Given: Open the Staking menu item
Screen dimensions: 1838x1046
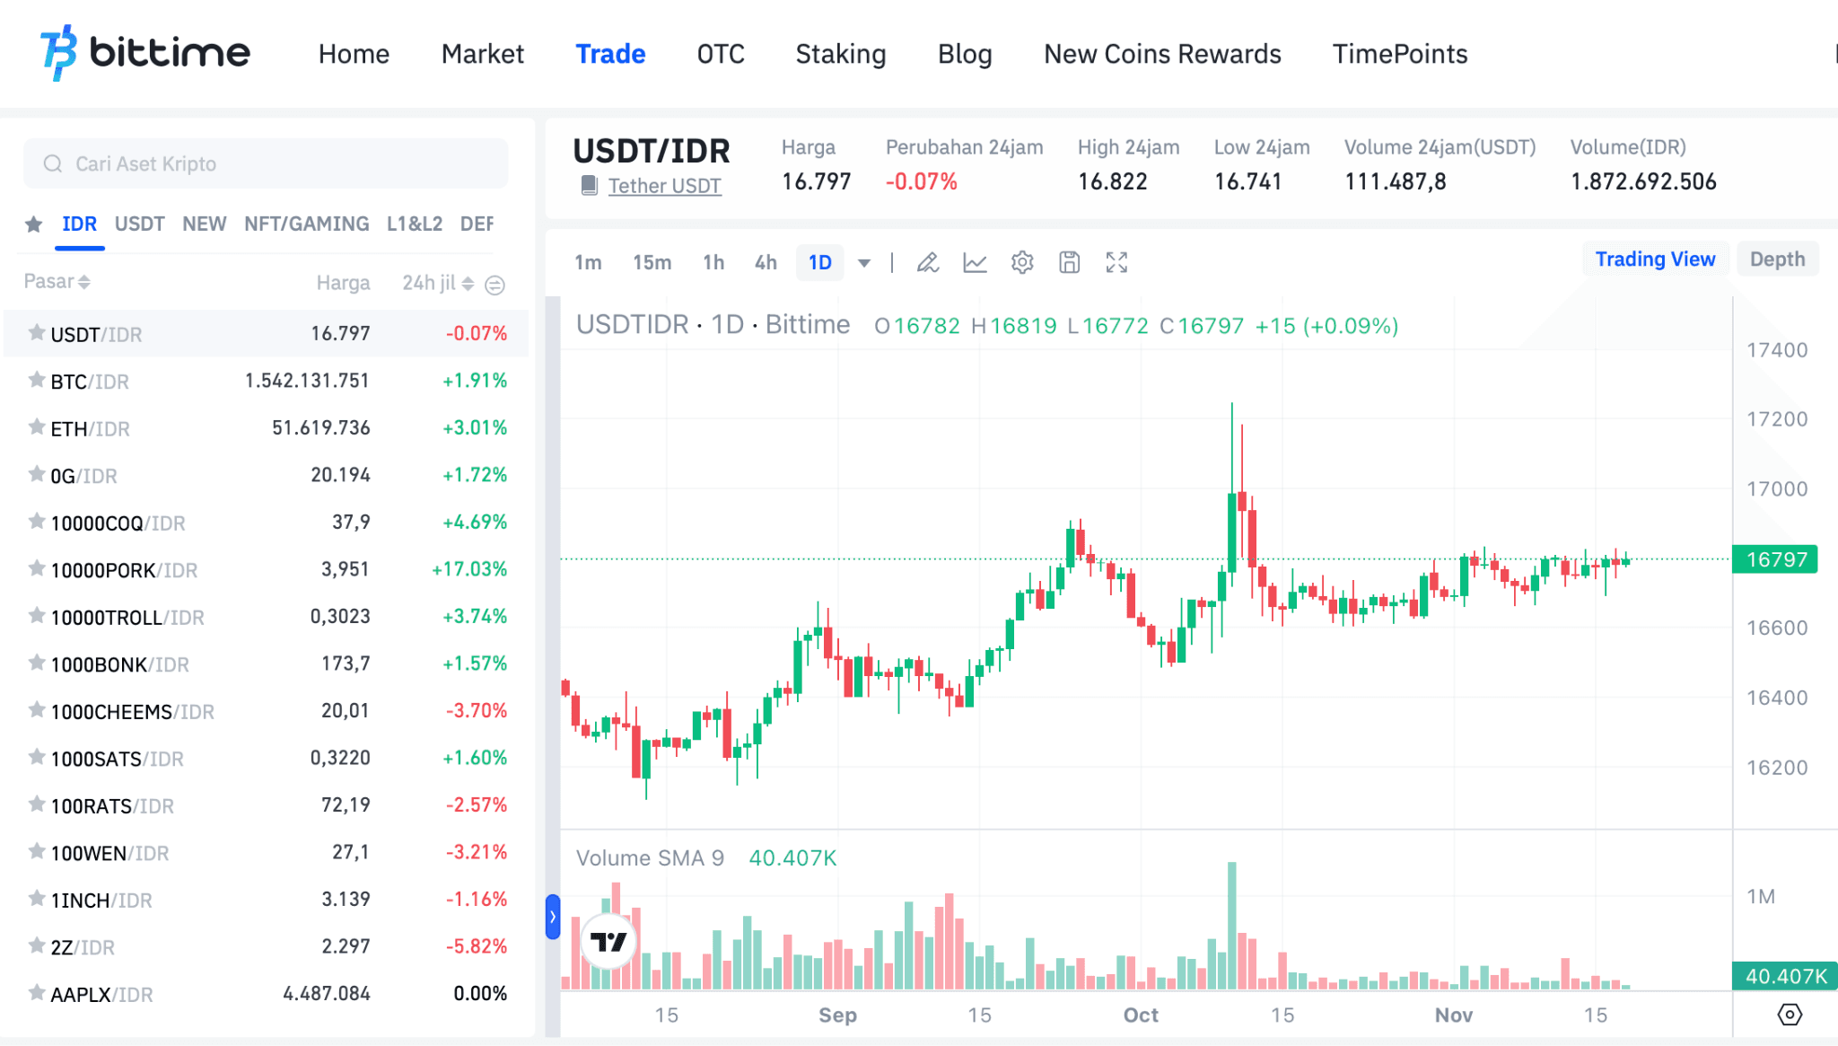Looking at the screenshot, I should tap(840, 54).
